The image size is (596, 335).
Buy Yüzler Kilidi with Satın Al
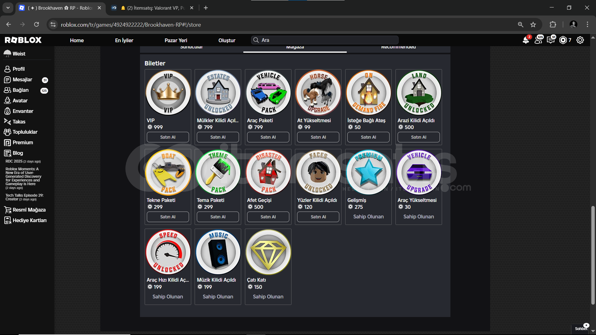coord(318,217)
